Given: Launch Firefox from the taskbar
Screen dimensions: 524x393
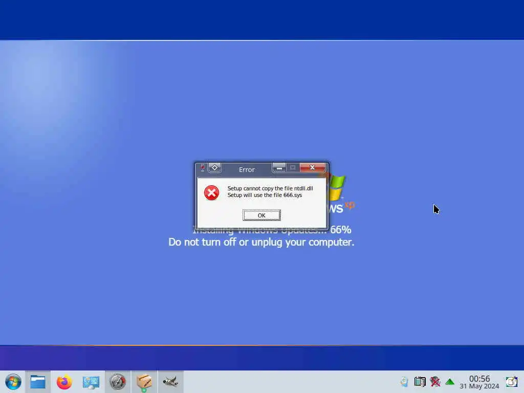Looking at the screenshot, I should (x=64, y=382).
